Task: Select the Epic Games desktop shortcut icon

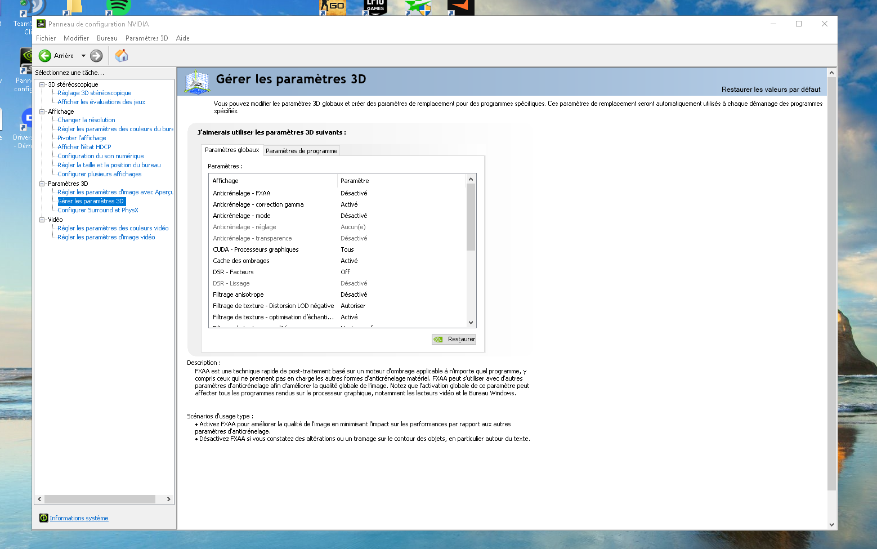Action: tap(375, 7)
